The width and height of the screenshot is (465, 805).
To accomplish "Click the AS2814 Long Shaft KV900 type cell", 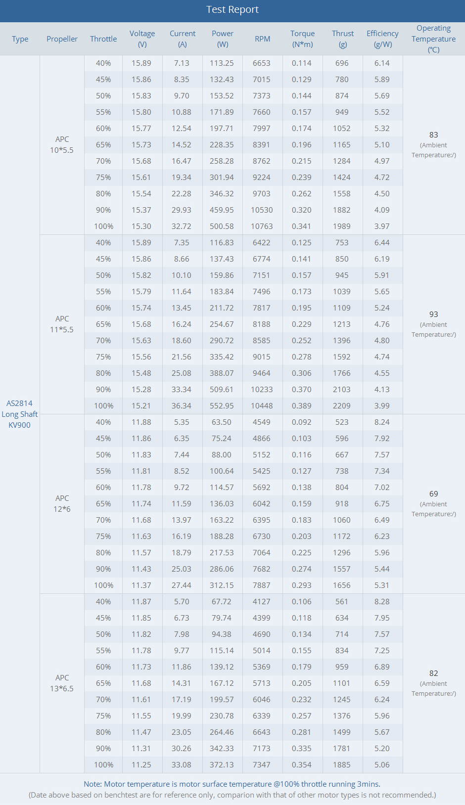I will tap(20, 414).
